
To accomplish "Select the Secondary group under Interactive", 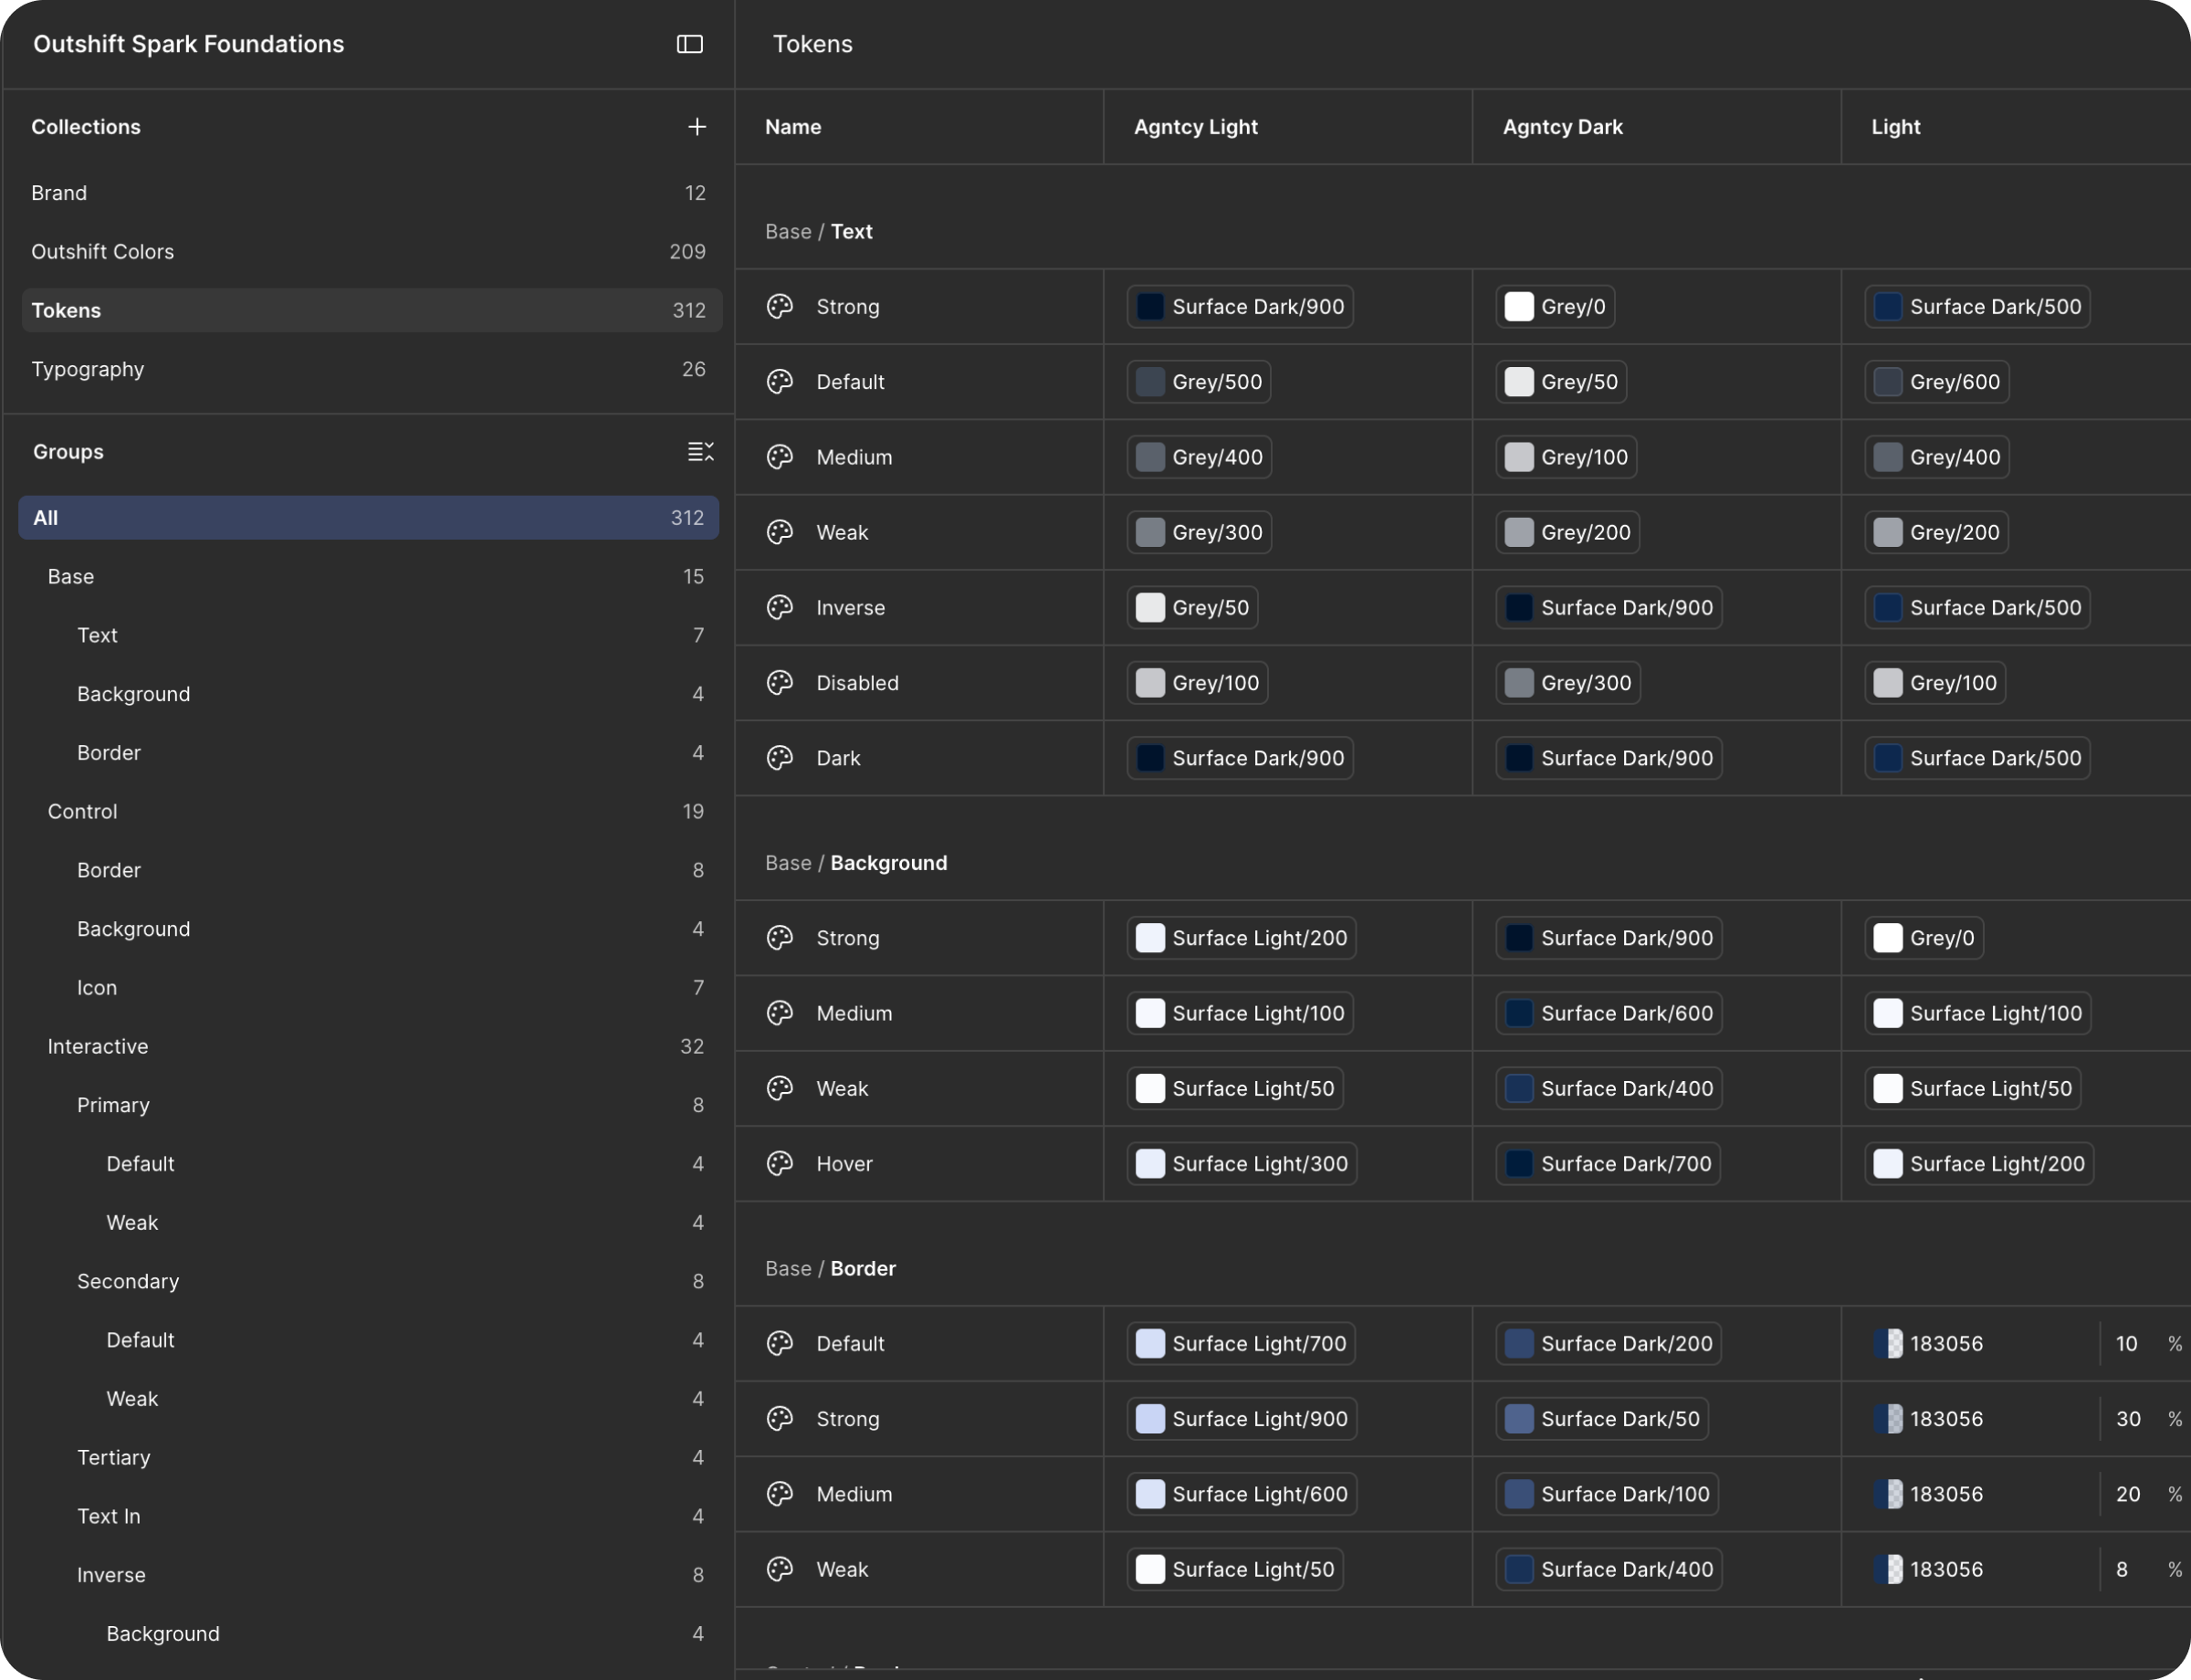I will tap(369, 1281).
